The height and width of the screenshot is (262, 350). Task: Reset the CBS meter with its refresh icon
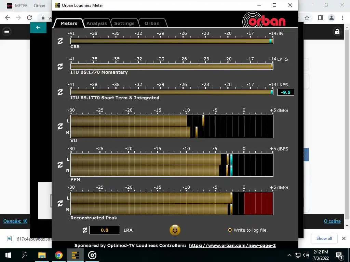[60, 41]
